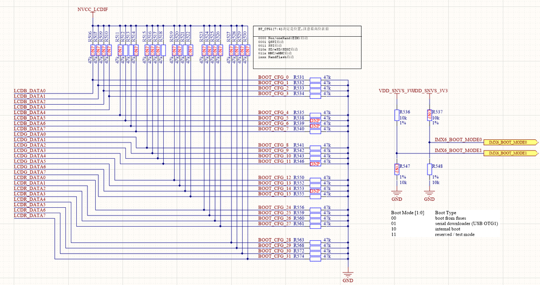Select resistor R536 10k symbol
Image resolution: width=540 pixels, height=285 pixels.
click(397, 115)
